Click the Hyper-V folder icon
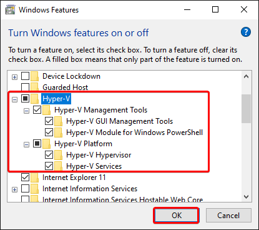The width and height of the screenshot is (259, 230). (x=35, y=99)
